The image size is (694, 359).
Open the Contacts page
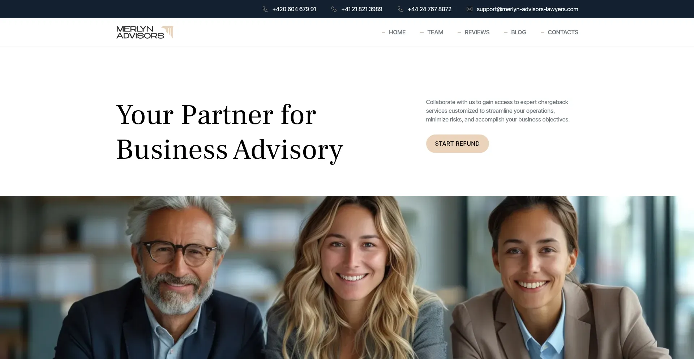coord(563,32)
